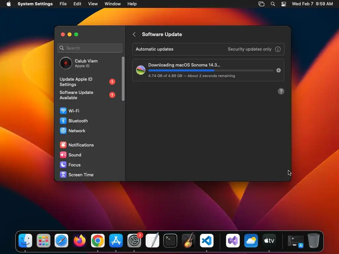This screenshot has width=339, height=254.
Task: Open Spotlight search in menu bar
Action: tap(273, 4)
